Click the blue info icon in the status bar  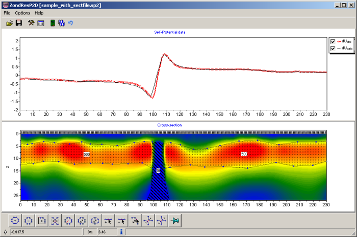[x=121, y=232]
